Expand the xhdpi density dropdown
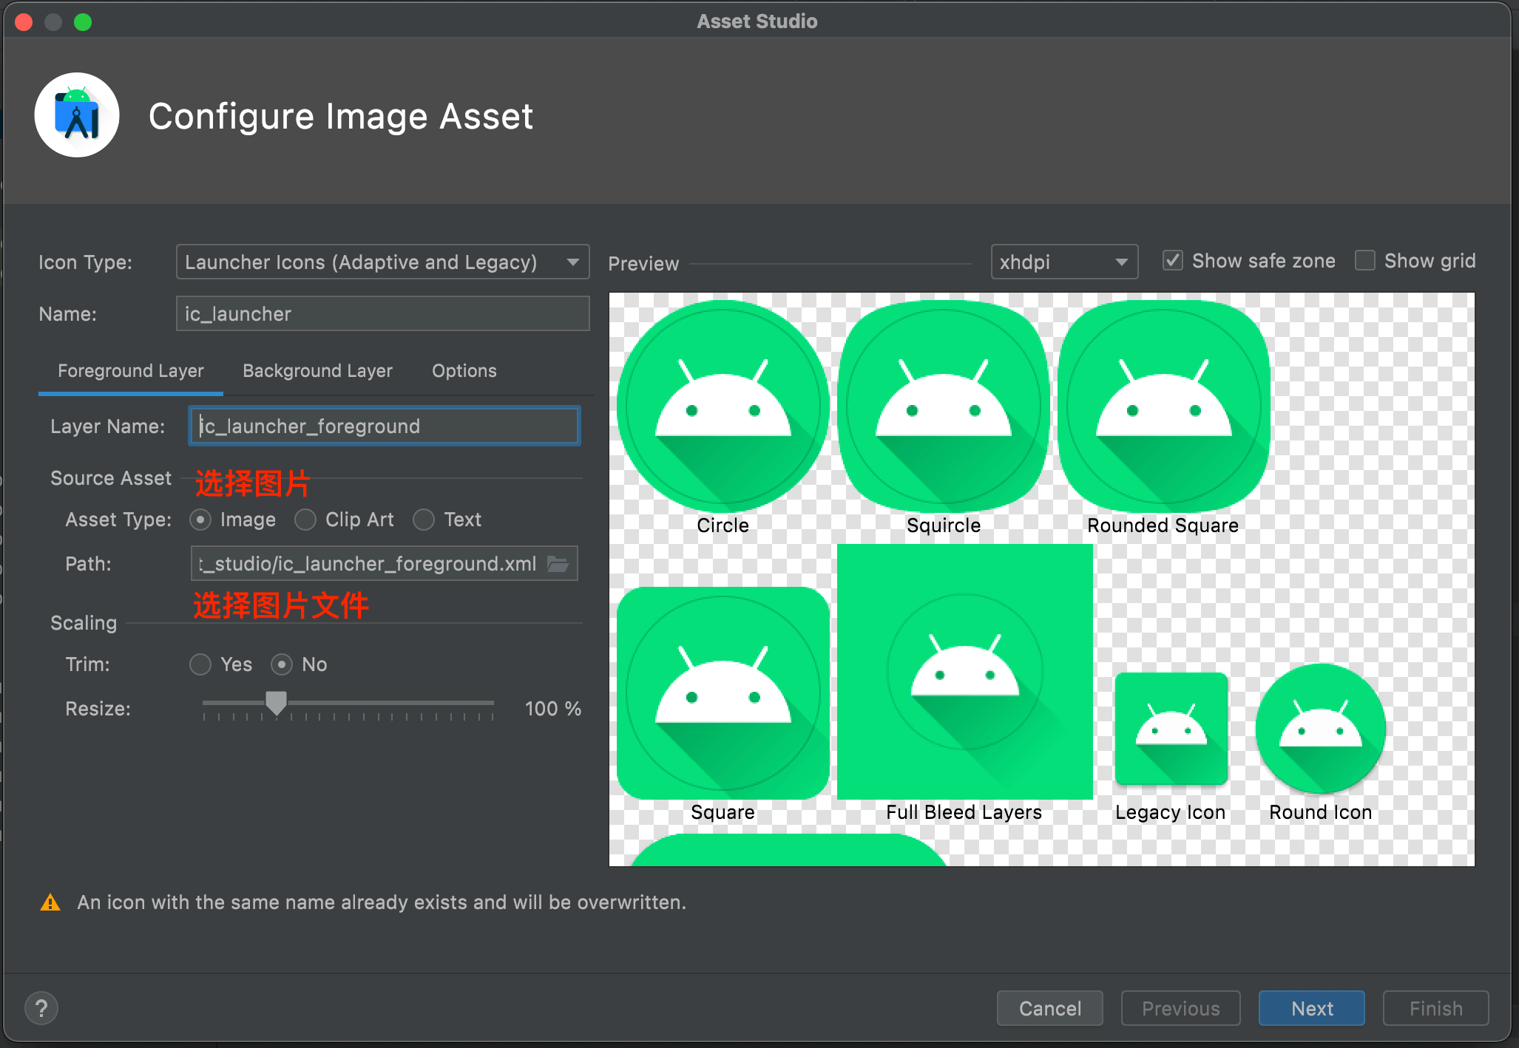Screen dimensions: 1519x1048 tap(1063, 262)
